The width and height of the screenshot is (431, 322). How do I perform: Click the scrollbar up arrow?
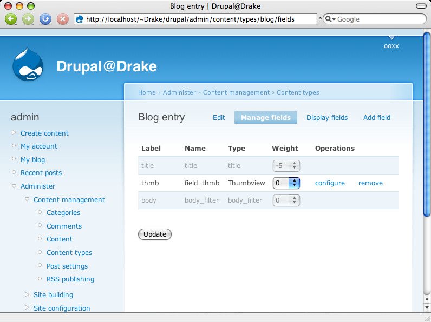click(x=427, y=299)
